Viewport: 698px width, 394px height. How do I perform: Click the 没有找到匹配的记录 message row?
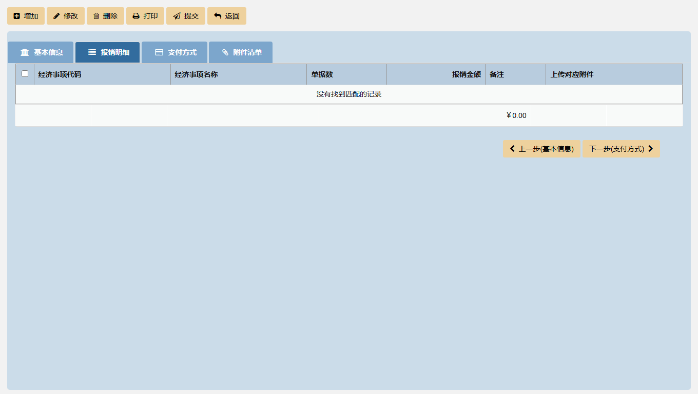tap(349, 94)
